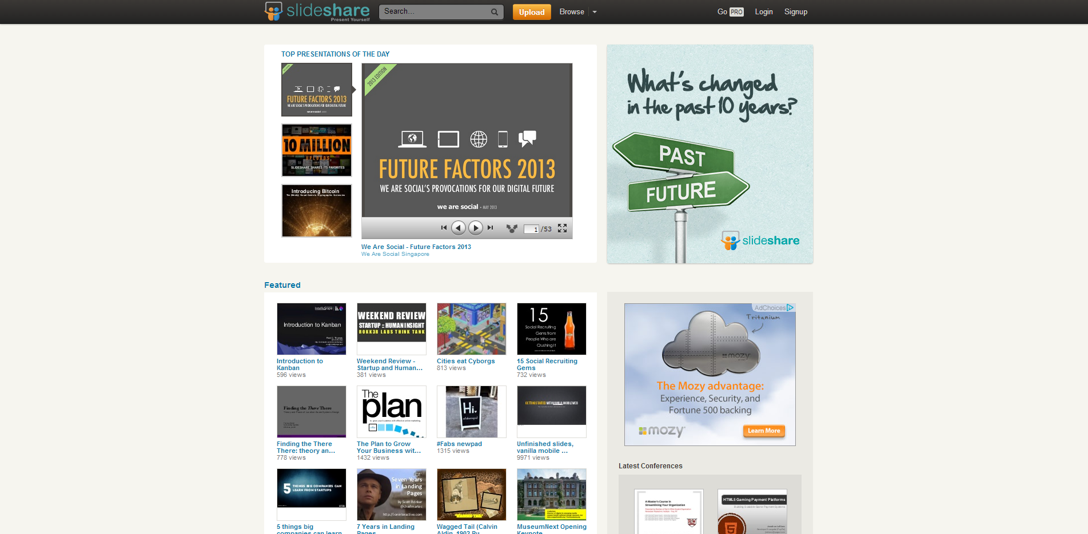Jump to the last slide in the player

pos(491,227)
